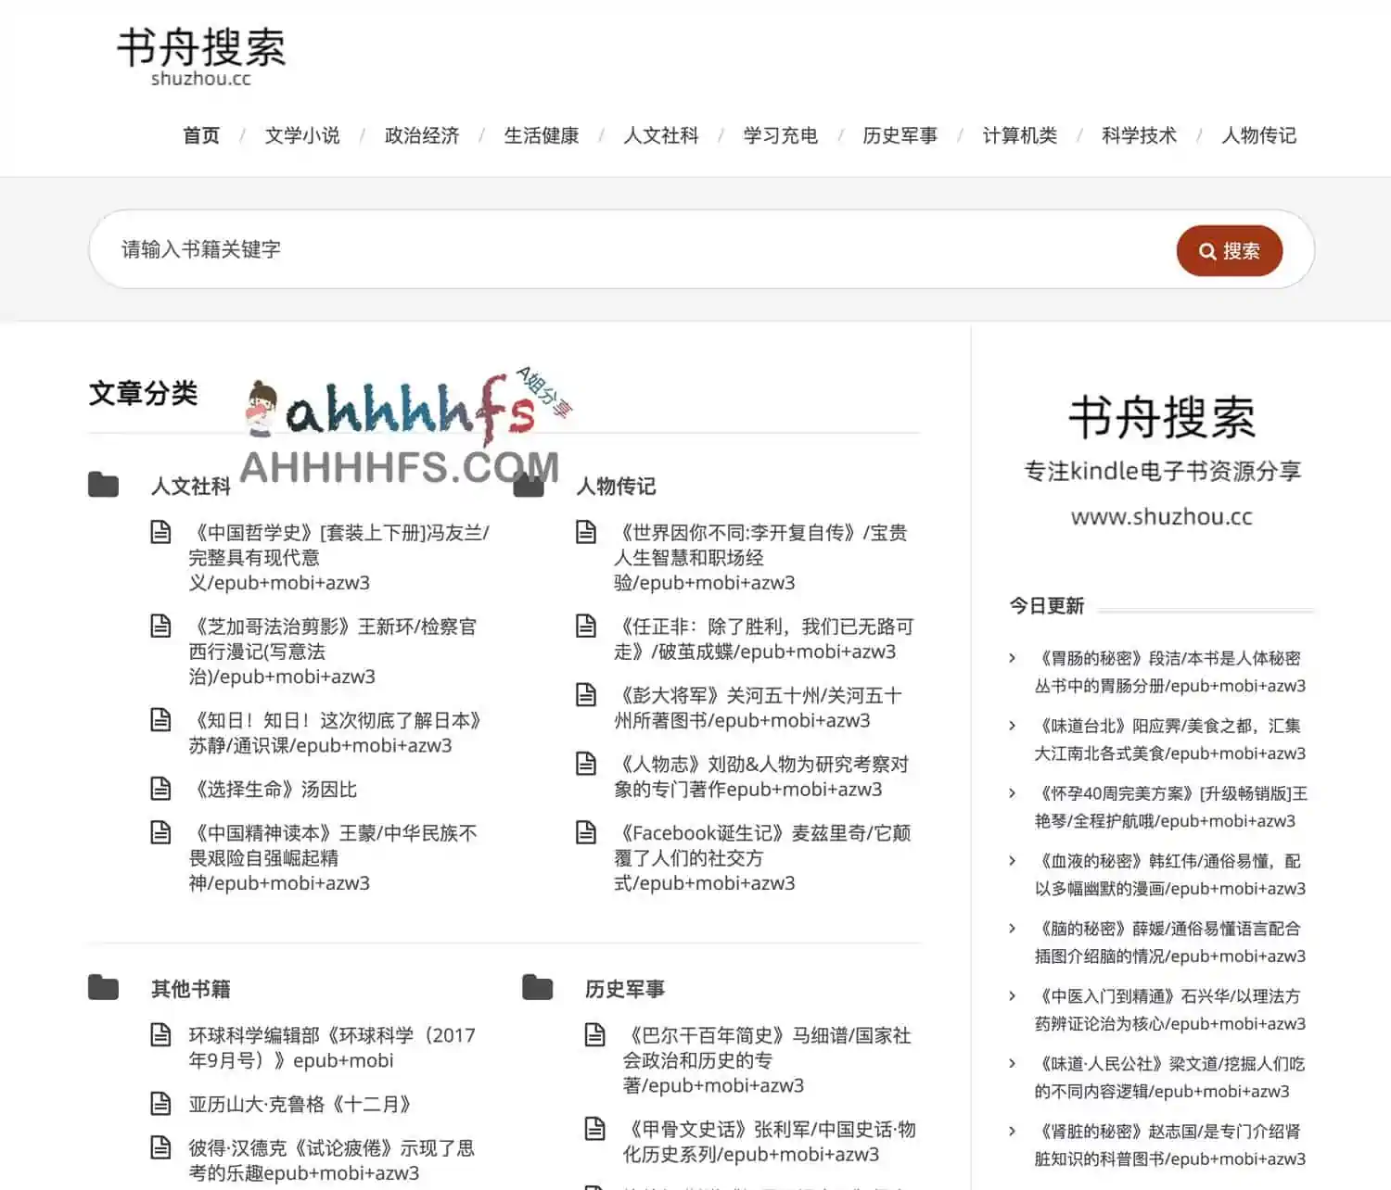Click the document icon beside 《芝加哥法治剪影》
Viewport: 1391px width, 1190px height.
point(161,626)
